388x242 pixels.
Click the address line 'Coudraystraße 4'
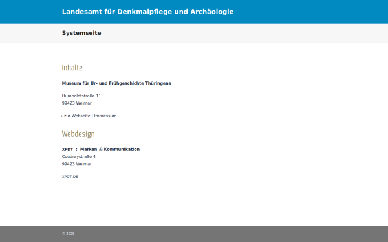(79, 157)
